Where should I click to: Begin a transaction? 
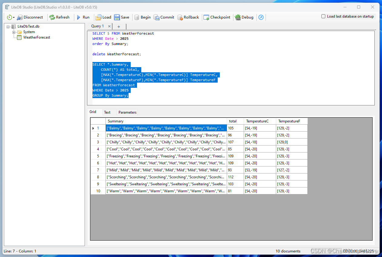[x=142, y=17]
